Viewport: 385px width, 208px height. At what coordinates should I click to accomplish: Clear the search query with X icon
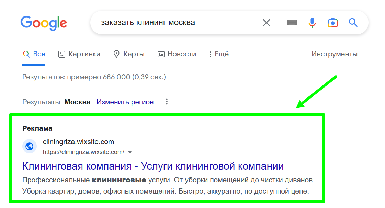(267, 23)
